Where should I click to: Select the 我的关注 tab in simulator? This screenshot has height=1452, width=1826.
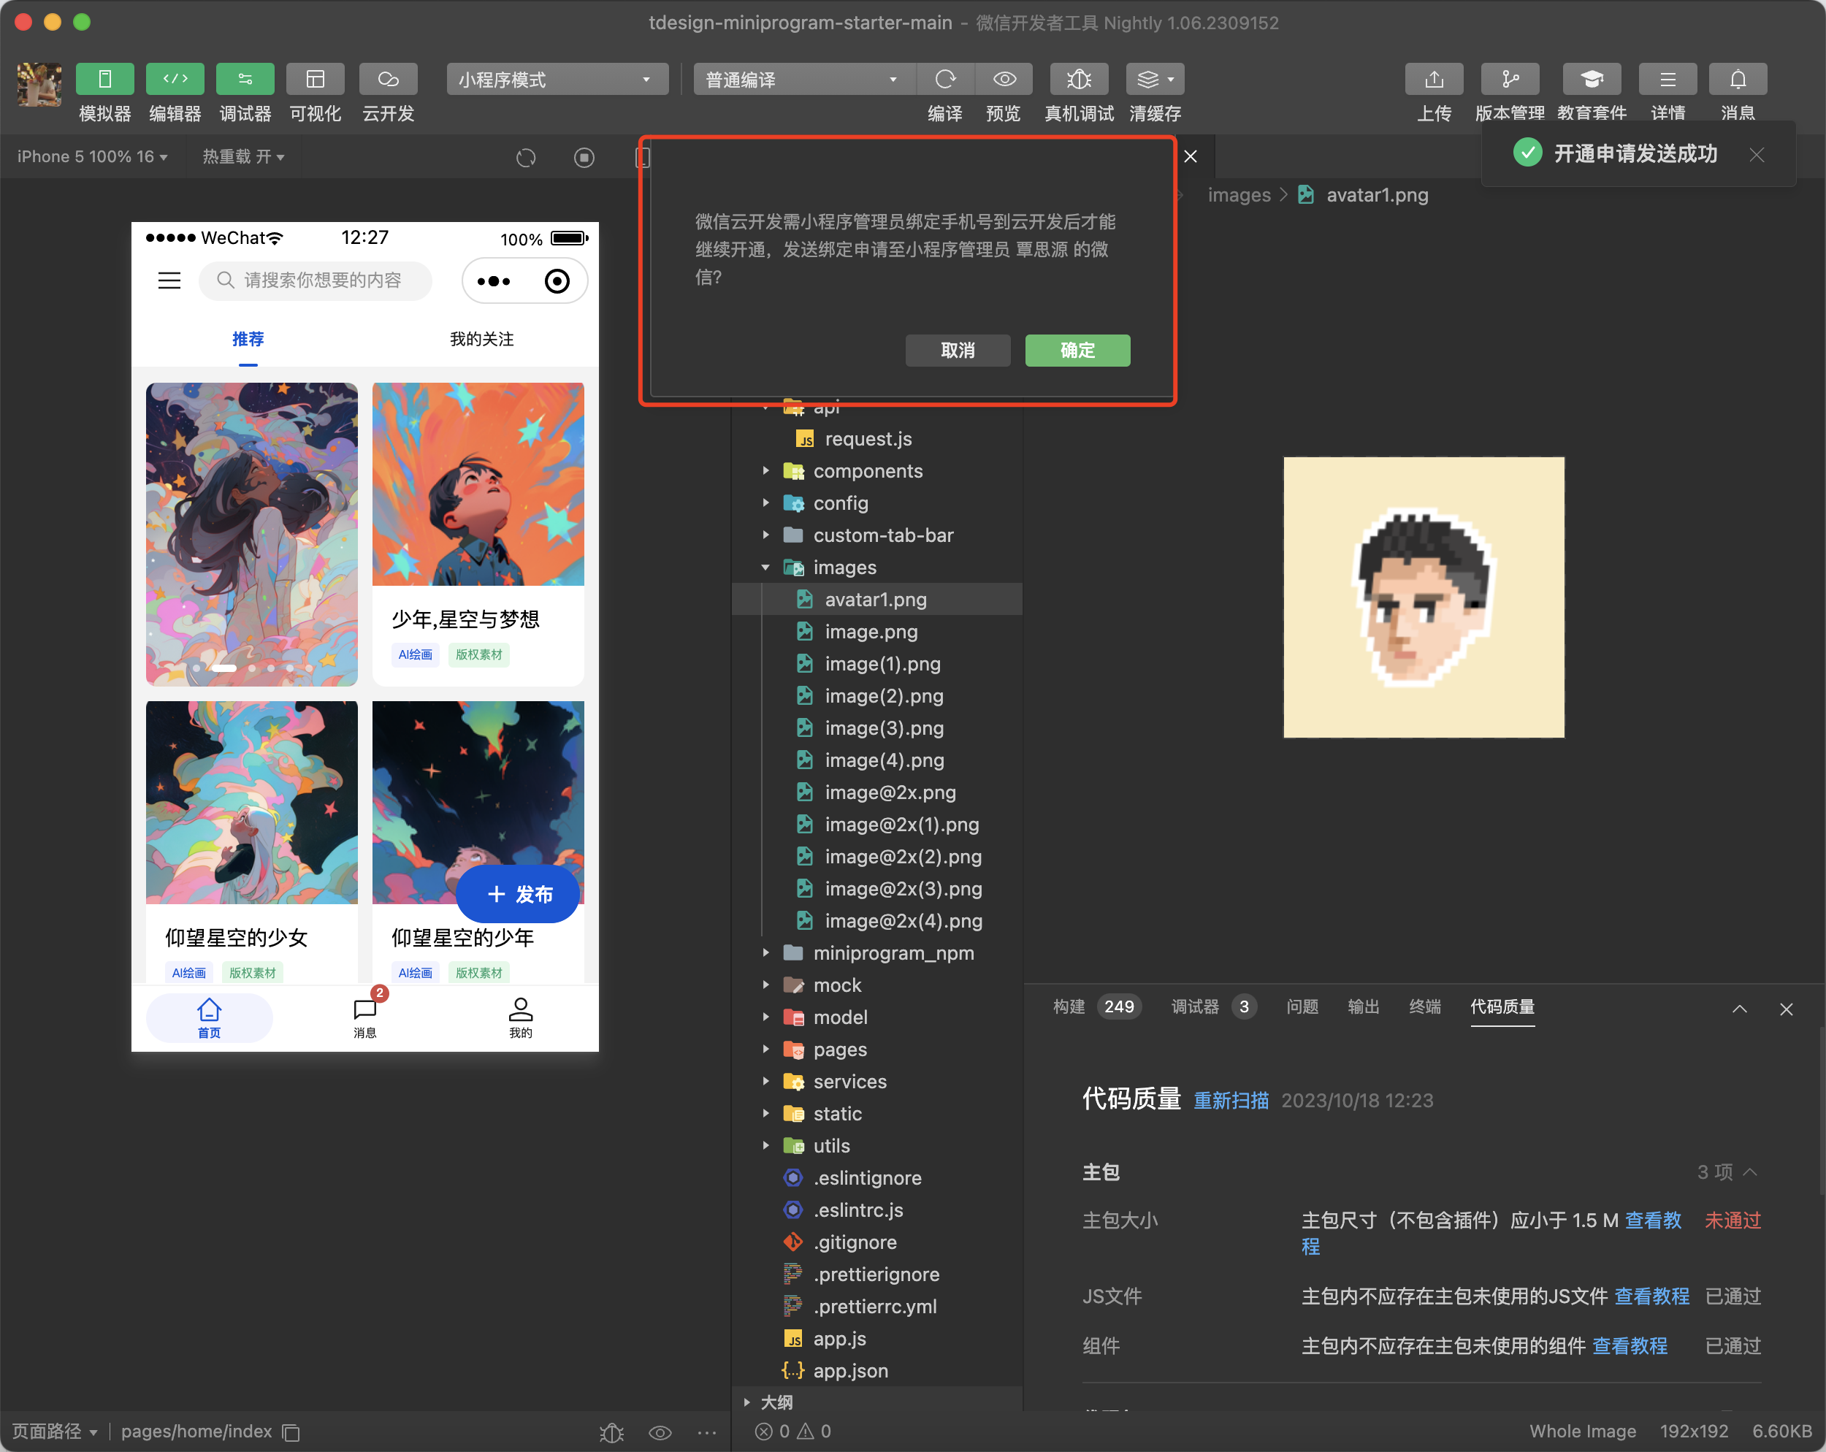(x=481, y=339)
